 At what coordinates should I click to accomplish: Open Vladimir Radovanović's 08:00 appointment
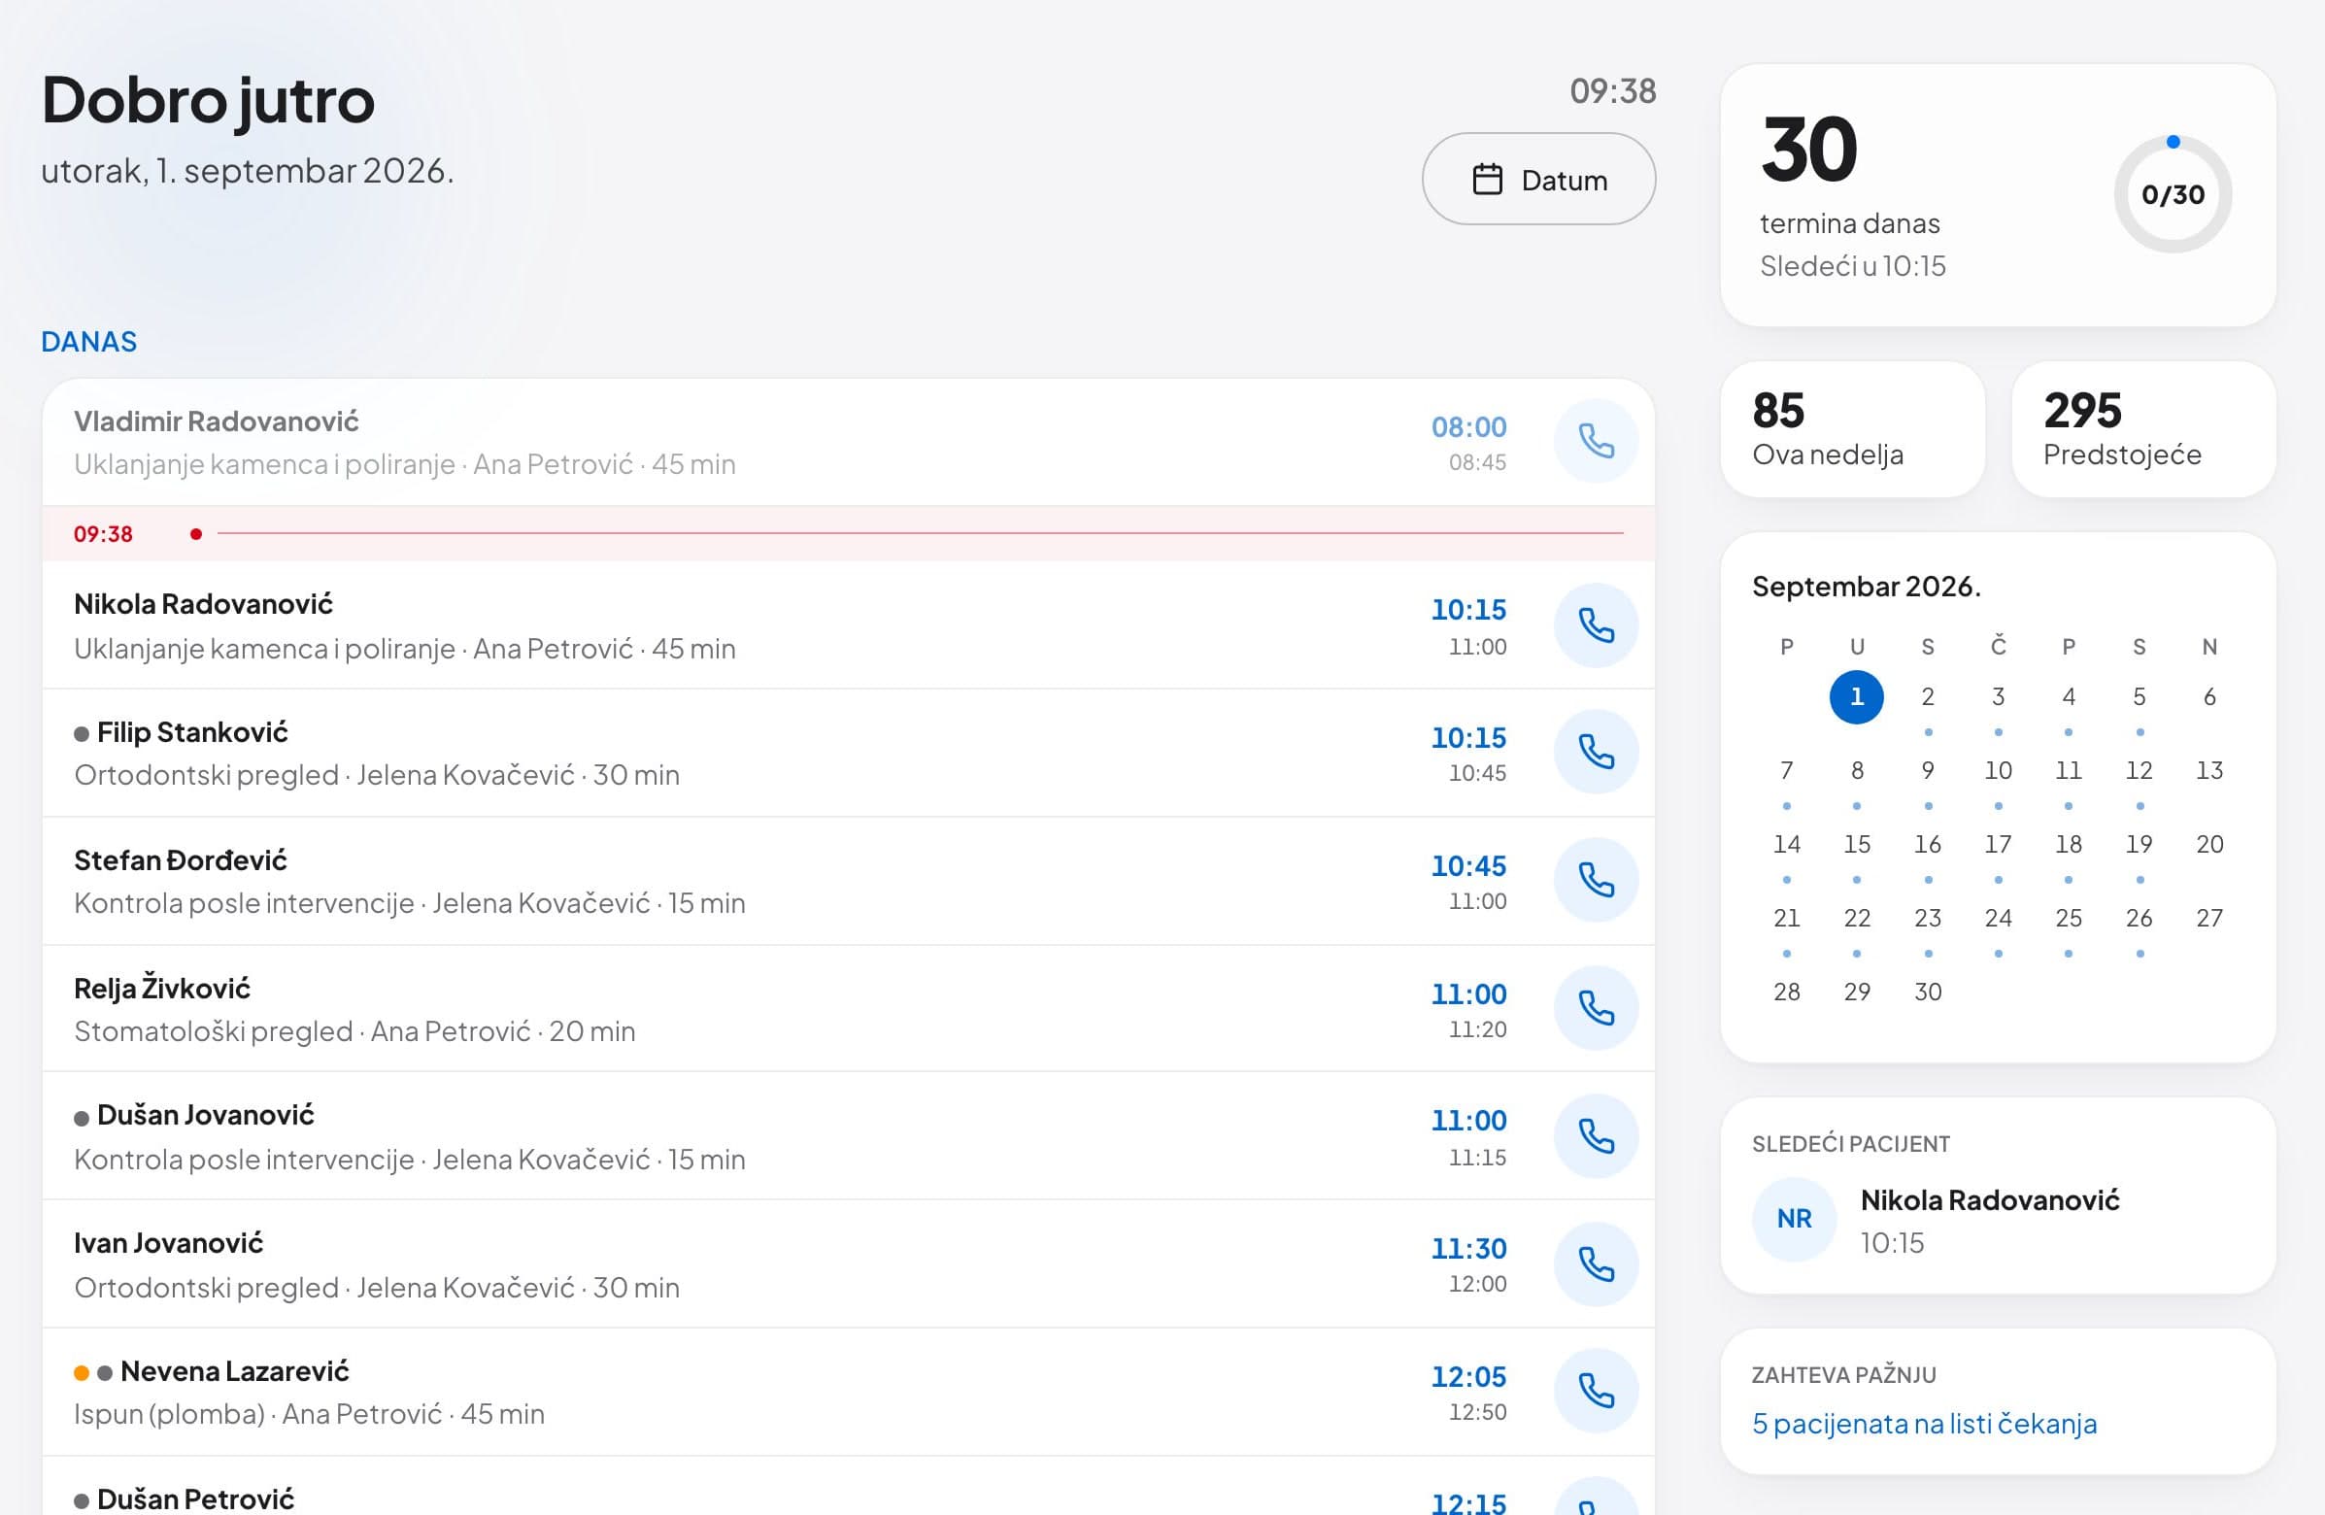point(848,443)
